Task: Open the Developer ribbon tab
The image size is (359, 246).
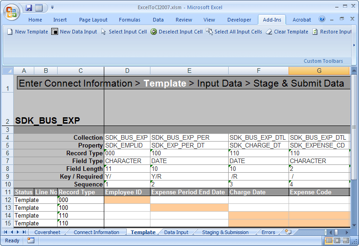Action: coord(239,20)
